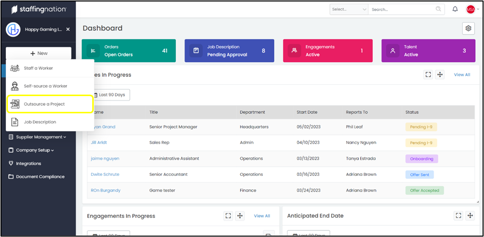
Task: Click the Talent card person icon
Action: [393, 51]
